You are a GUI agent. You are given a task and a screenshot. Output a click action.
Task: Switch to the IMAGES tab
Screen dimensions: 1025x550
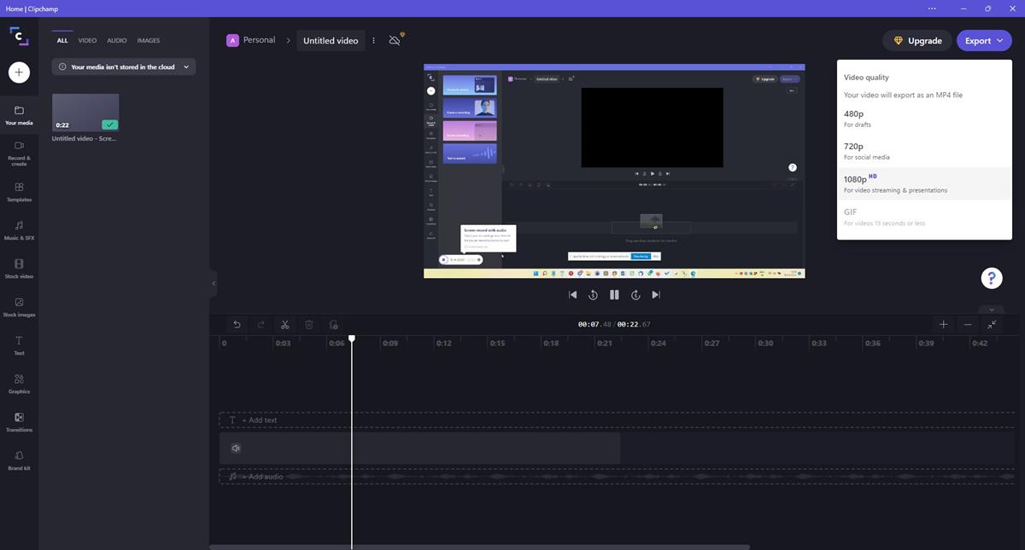(x=148, y=40)
